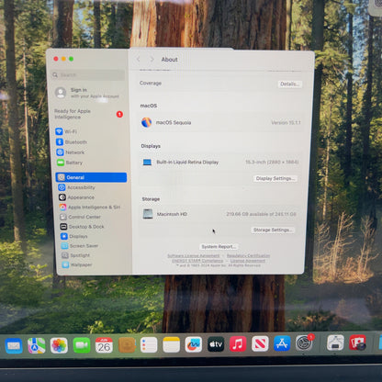
Task: Open the Notes app in the dock
Action: coord(171,344)
